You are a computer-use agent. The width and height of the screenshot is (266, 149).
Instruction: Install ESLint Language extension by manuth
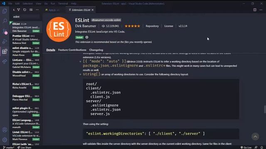pyautogui.click(x=36, y=127)
